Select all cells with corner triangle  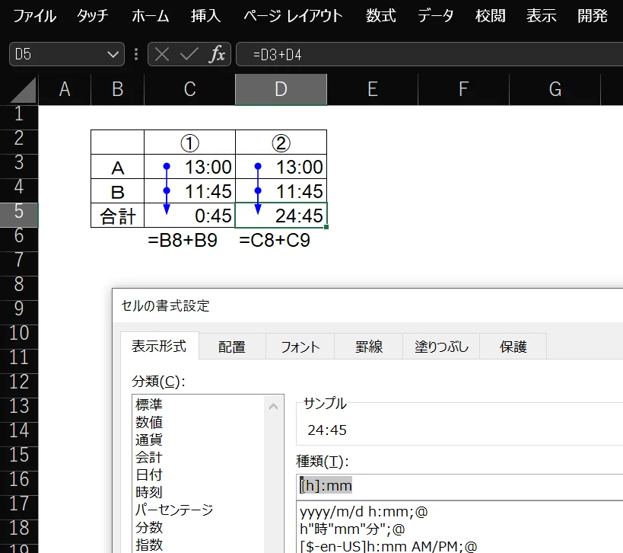(24, 90)
